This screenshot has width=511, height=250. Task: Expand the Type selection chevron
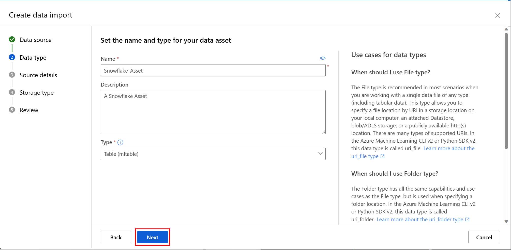coord(320,154)
